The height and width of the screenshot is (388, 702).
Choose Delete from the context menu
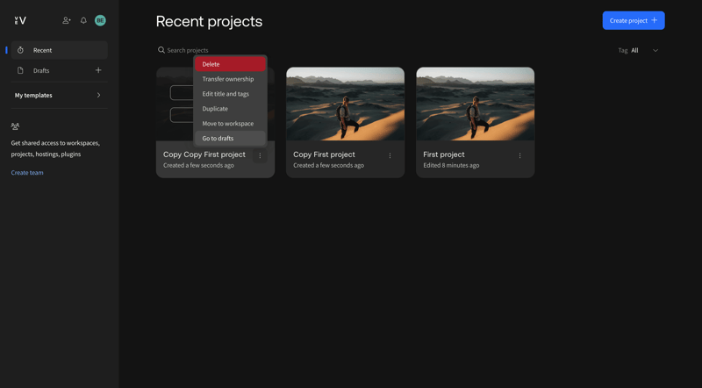[x=230, y=64]
